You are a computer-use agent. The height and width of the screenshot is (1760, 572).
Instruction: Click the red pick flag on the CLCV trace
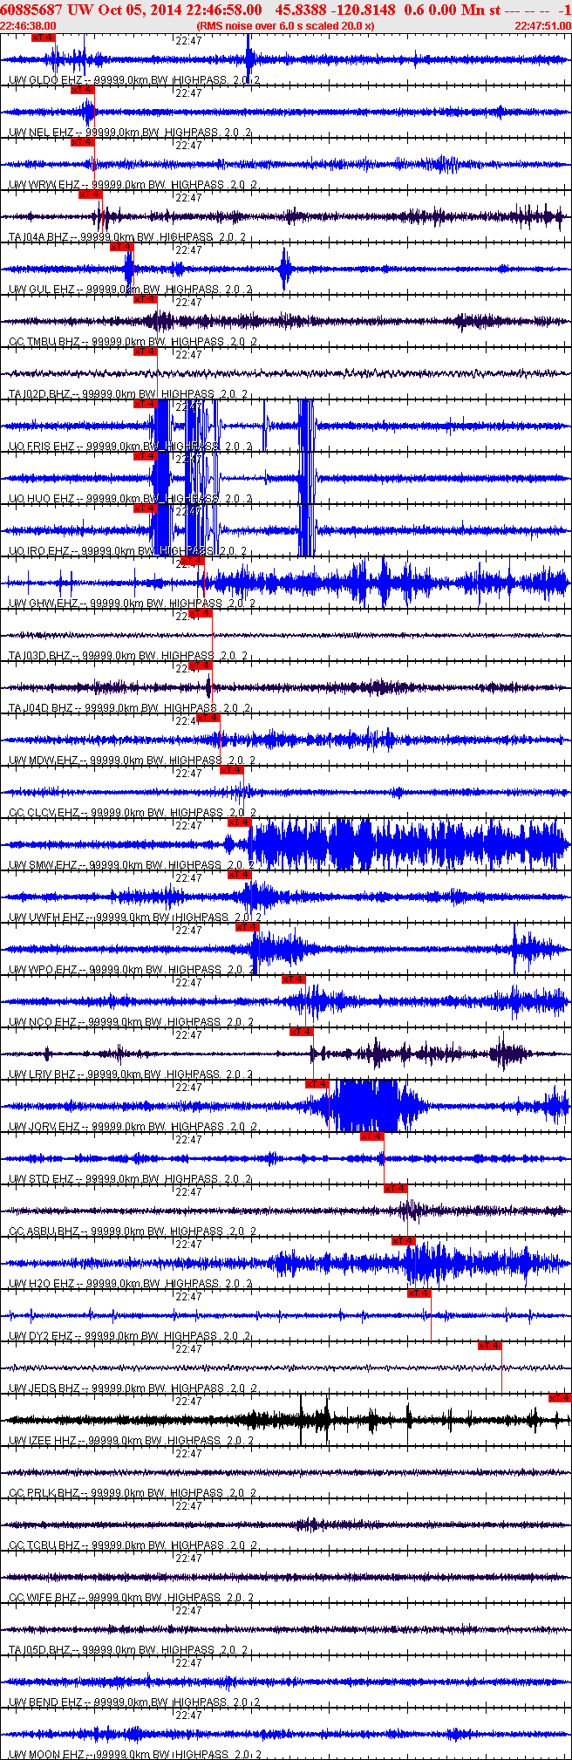[231, 770]
